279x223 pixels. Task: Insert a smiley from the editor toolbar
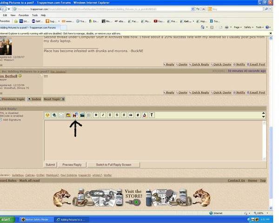47,115
